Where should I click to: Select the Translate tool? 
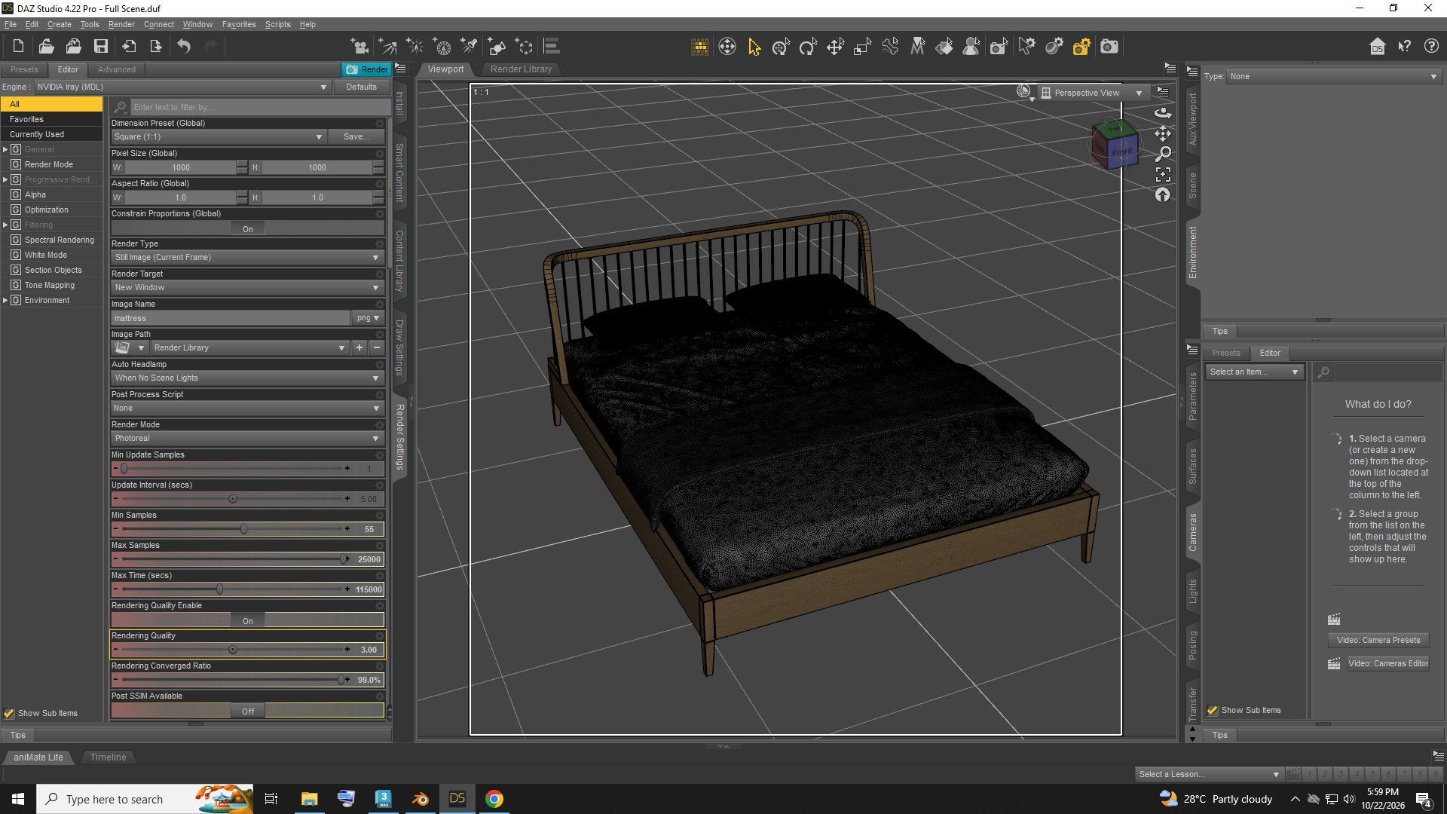(x=835, y=47)
